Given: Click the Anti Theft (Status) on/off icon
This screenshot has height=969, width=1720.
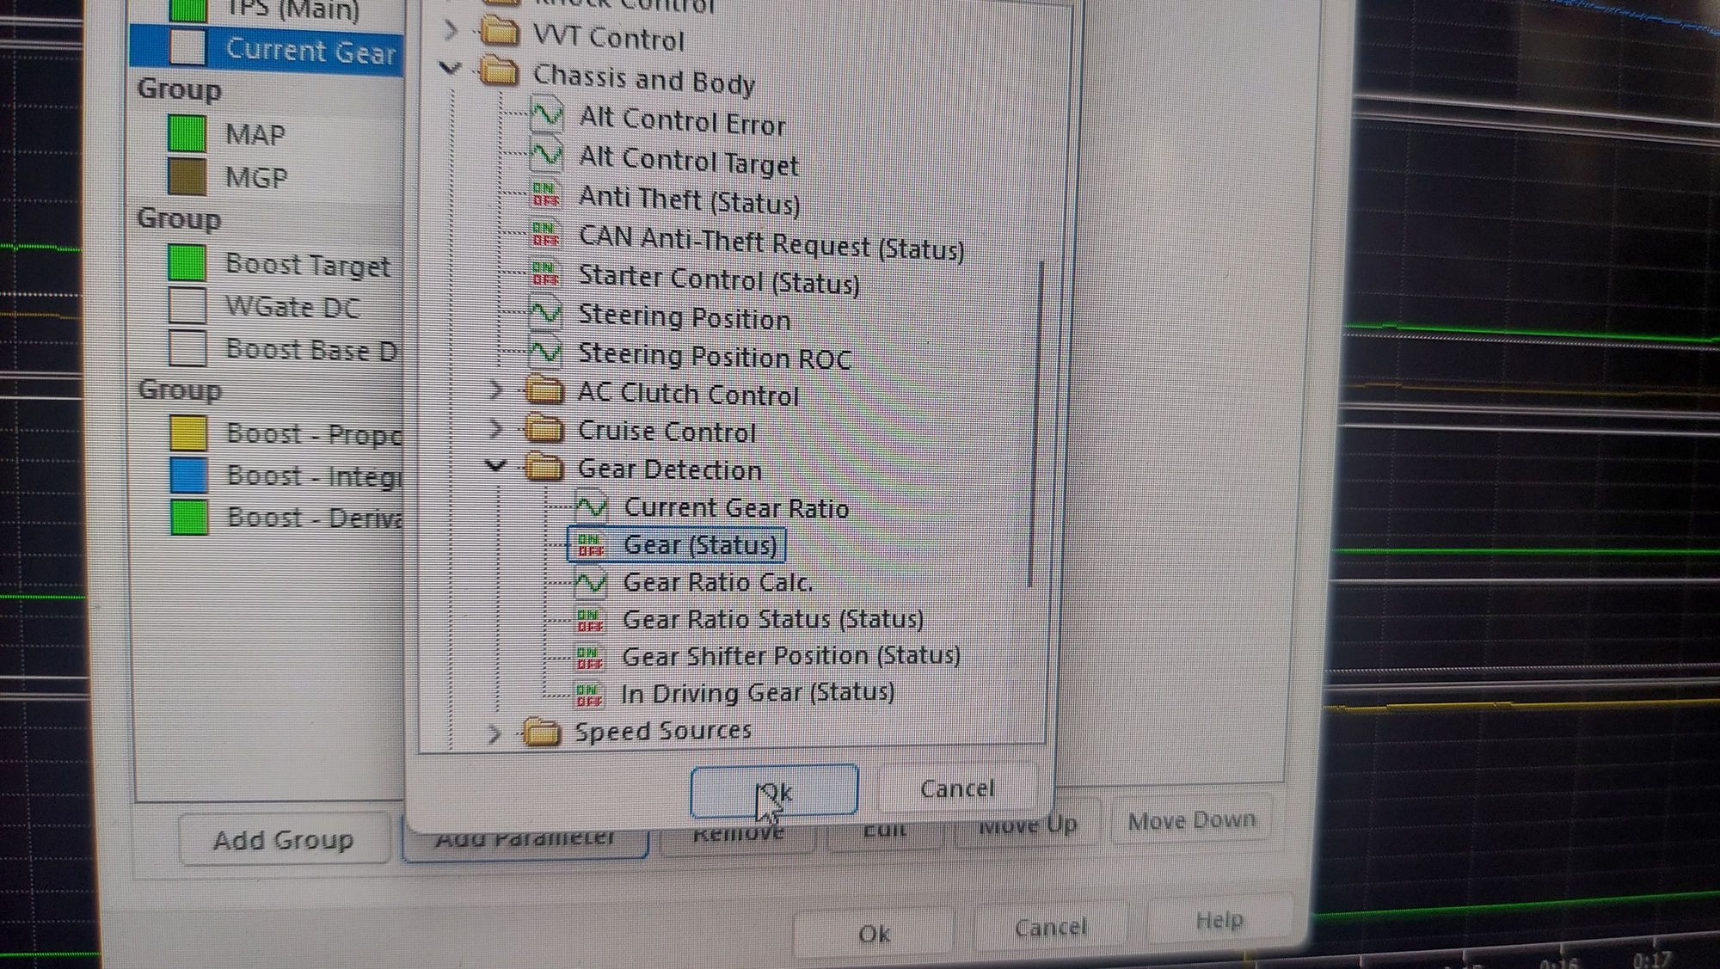Looking at the screenshot, I should (545, 195).
